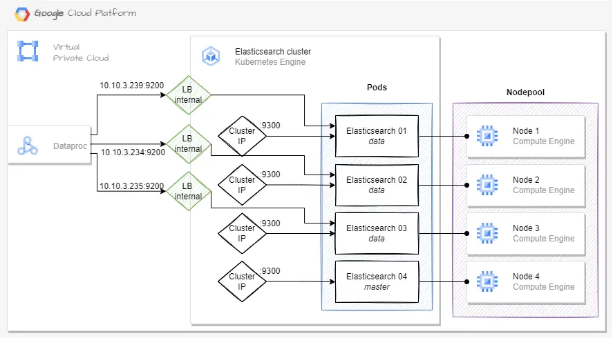Select Node 2 Compute Engine chip icon
The width and height of the screenshot is (613, 338).
487,185
